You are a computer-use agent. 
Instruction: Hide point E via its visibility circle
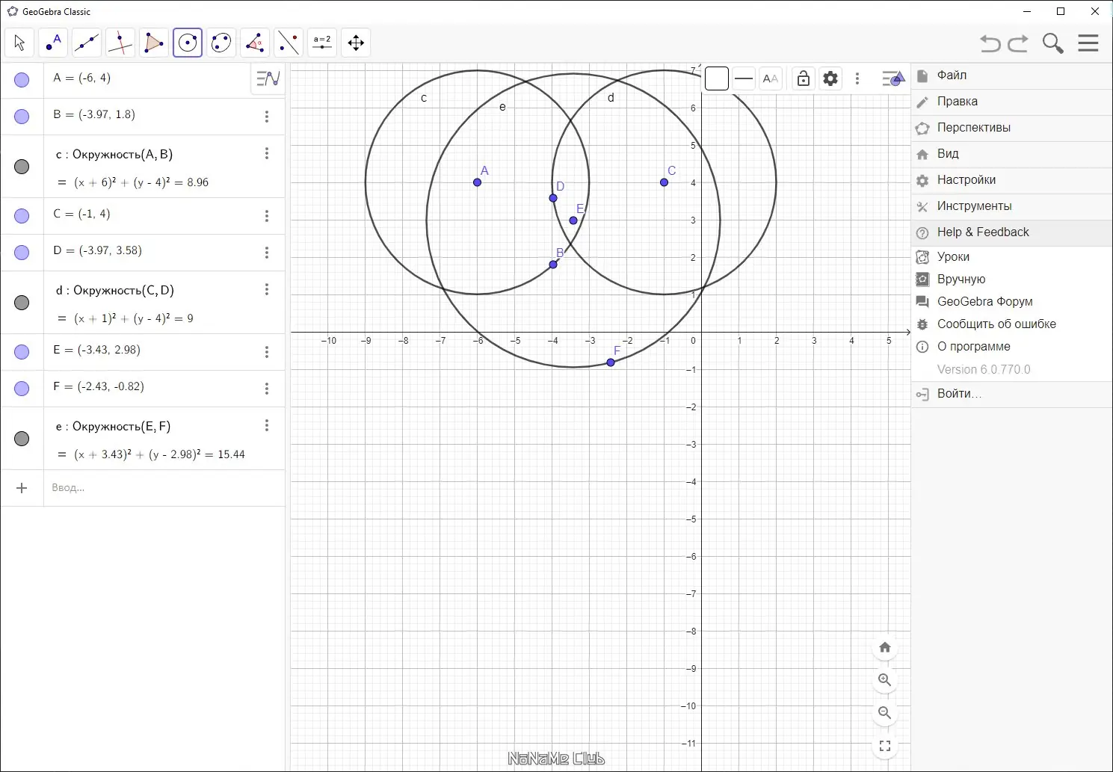pyautogui.click(x=22, y=352)
